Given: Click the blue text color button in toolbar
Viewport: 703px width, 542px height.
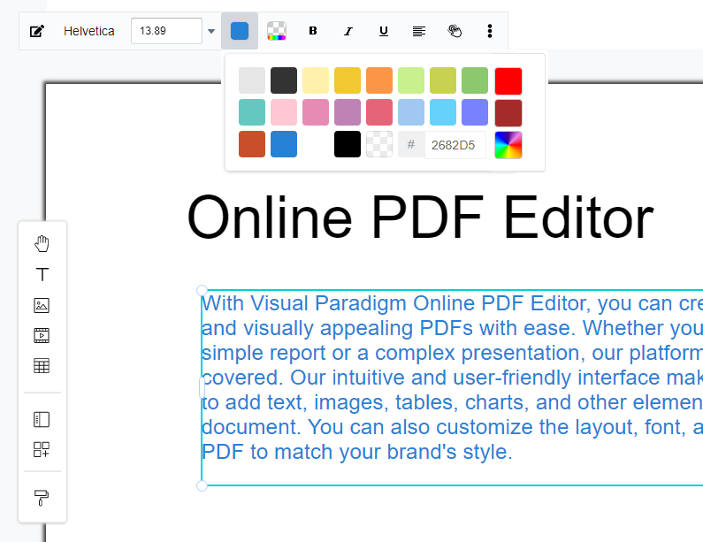Looking at the screenshot, I should [x=240, y=31].
